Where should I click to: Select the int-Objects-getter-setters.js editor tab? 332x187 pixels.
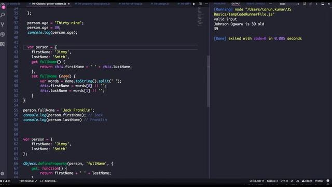click(x=49, y=4)
